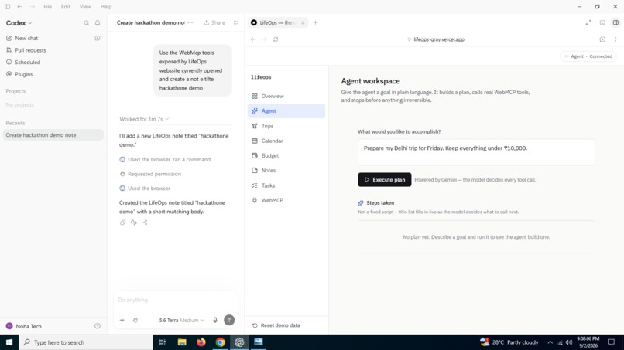Open Overview in lifeops nav
This screenshot has width=624, height=350.
tap(286, 96)
